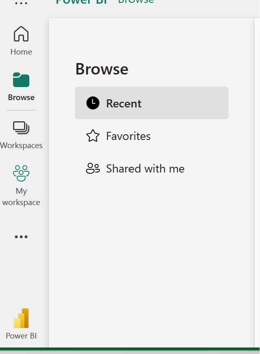Screen dimensions: 260x354
Task: Click the My workspace label
Action: pos(21,197)
